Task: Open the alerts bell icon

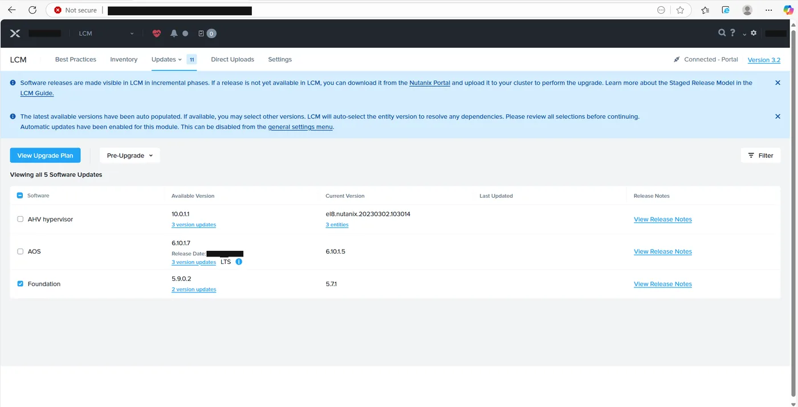Action: click(x=174, y=34)
